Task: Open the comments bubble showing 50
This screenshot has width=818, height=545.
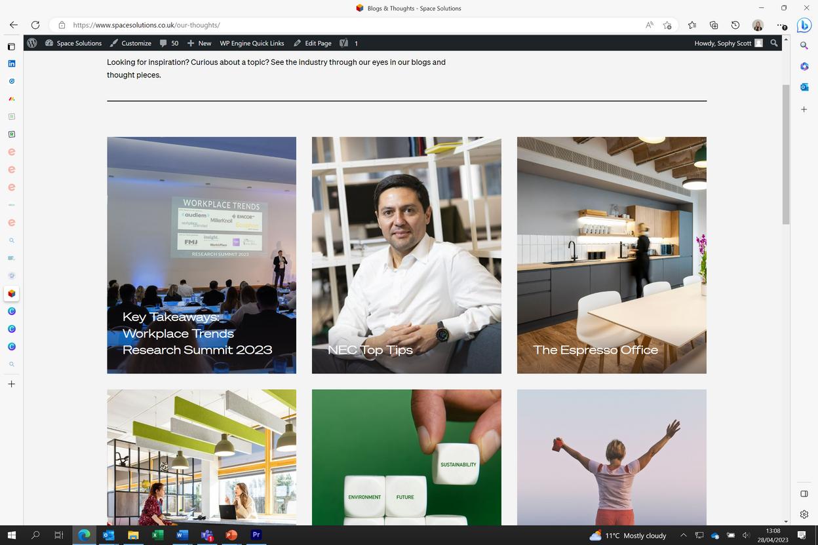Action: coord(168,43)
